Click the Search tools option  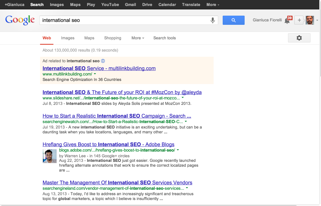(164, 38)
